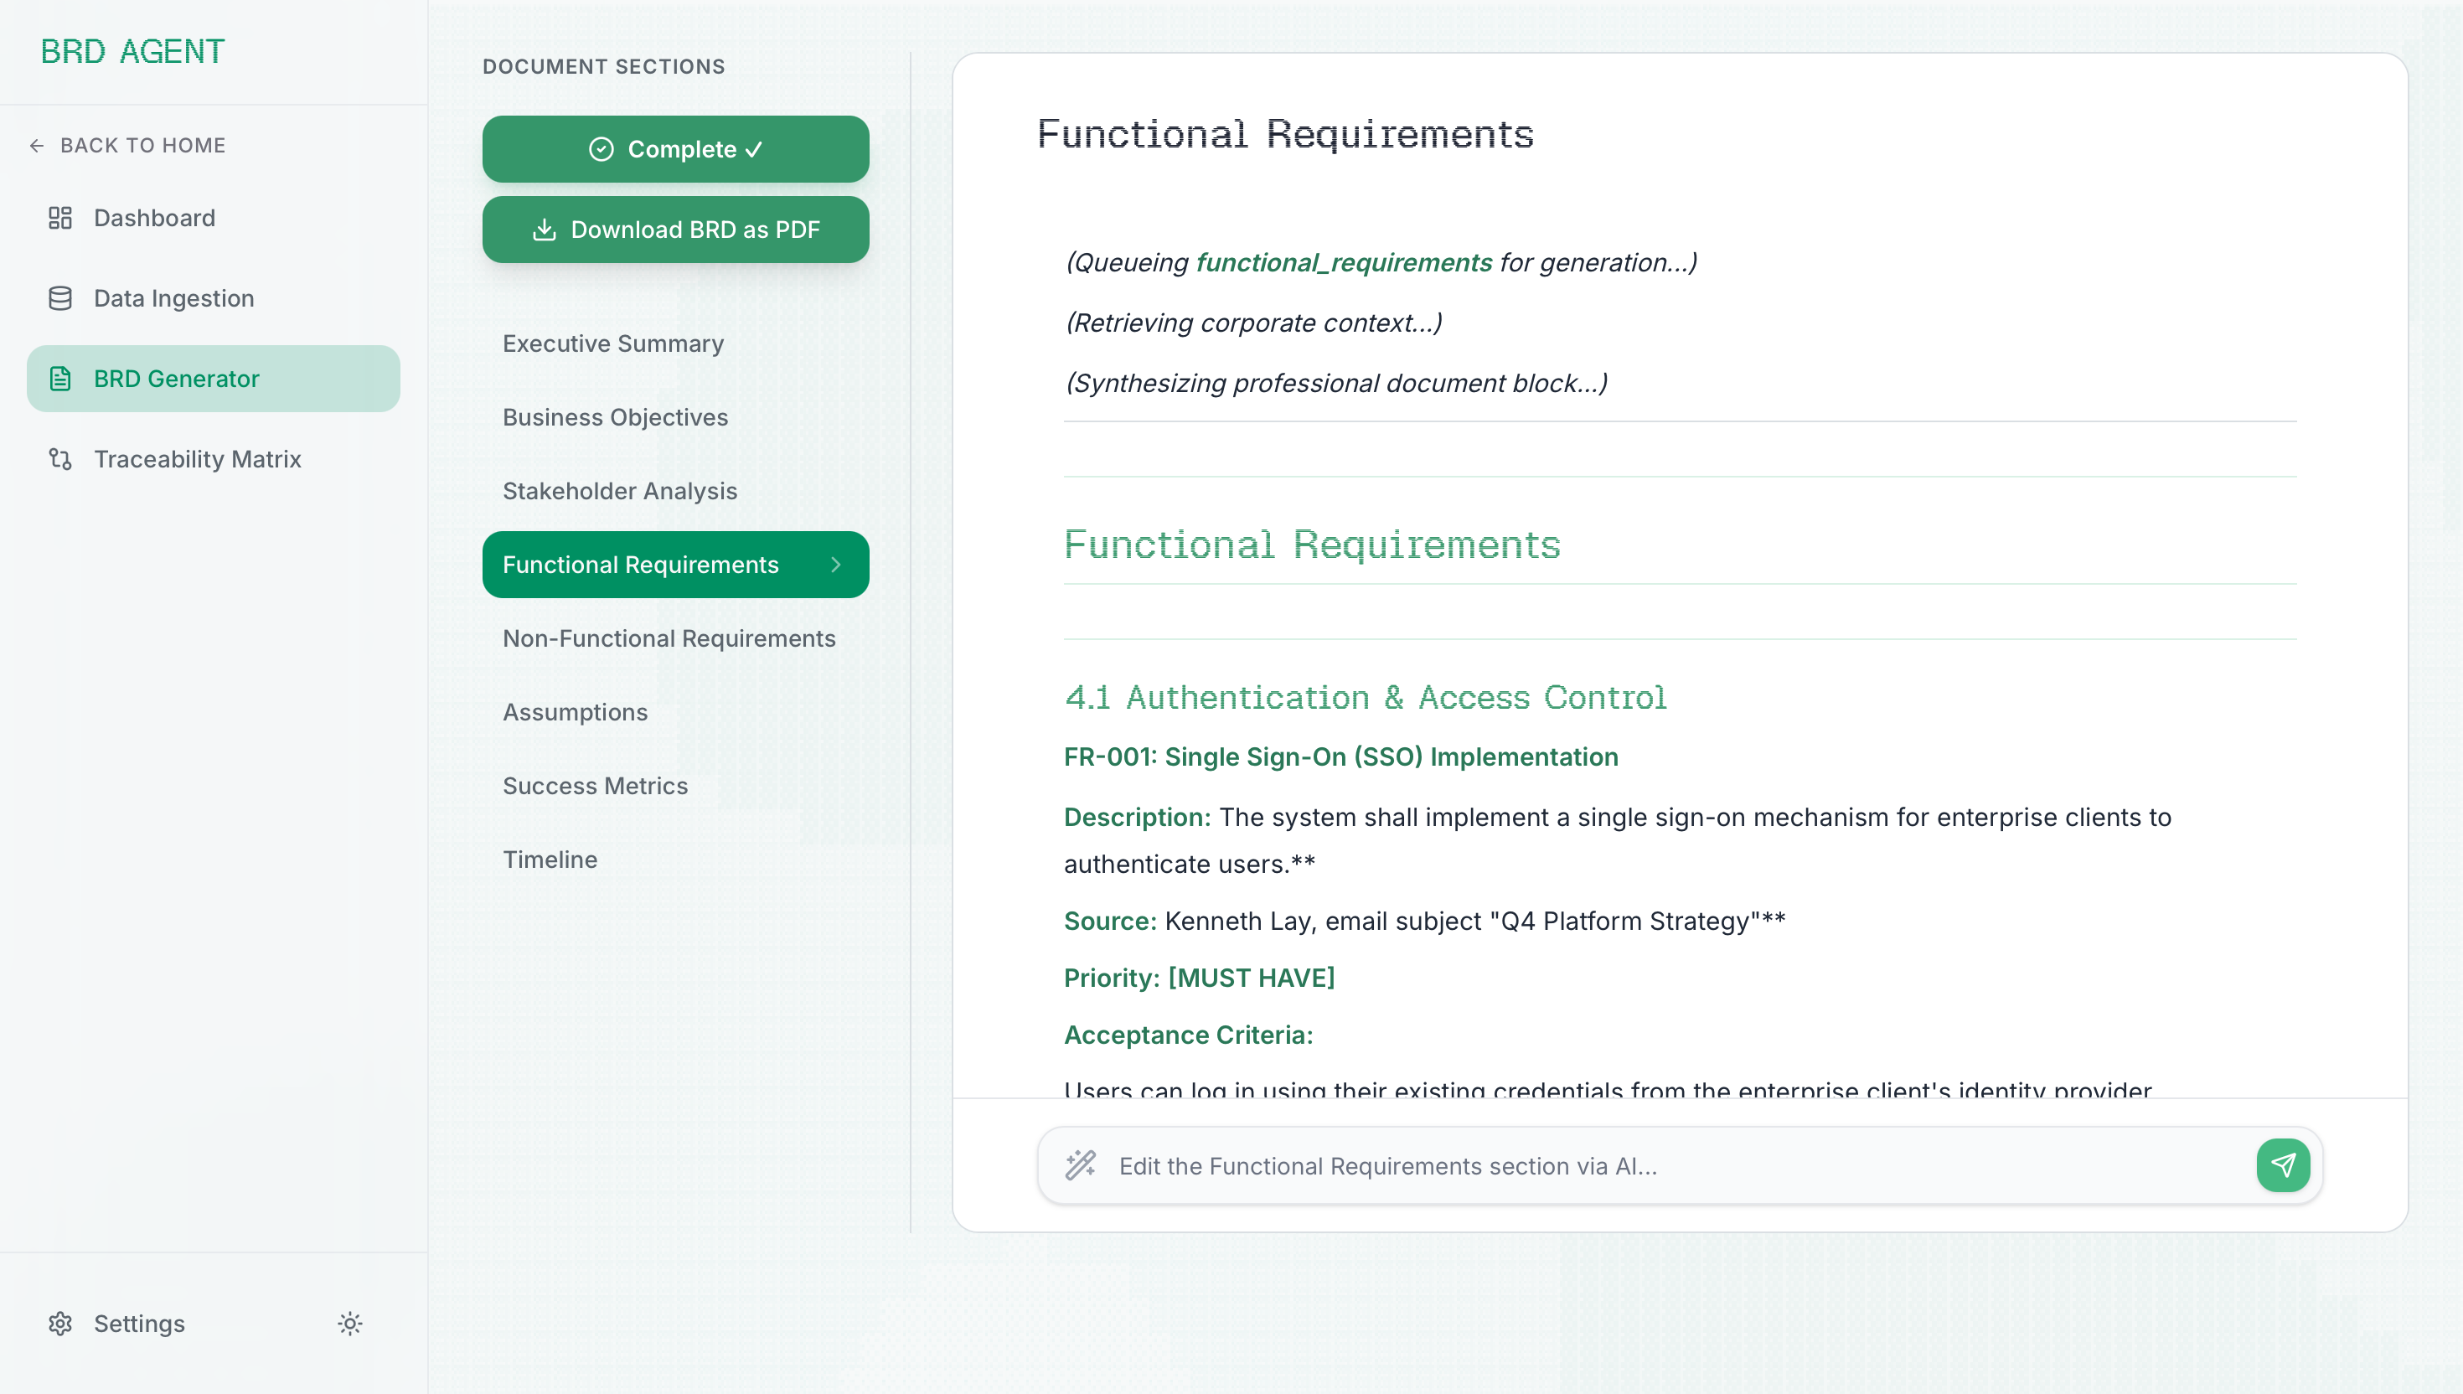Click the black Functional Requirements page title
The height and width of the screenshot is (1394, 2463).
point(1284,134)
